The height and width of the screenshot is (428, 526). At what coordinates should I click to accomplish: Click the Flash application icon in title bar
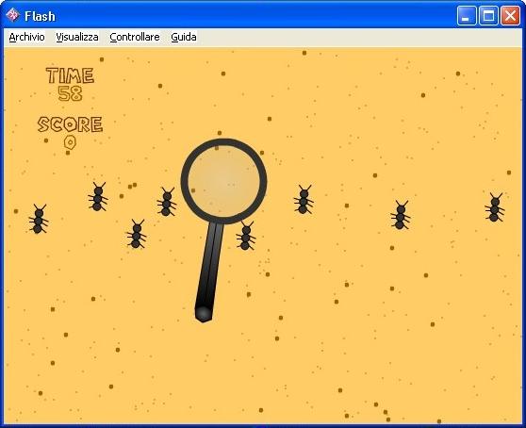13,15
